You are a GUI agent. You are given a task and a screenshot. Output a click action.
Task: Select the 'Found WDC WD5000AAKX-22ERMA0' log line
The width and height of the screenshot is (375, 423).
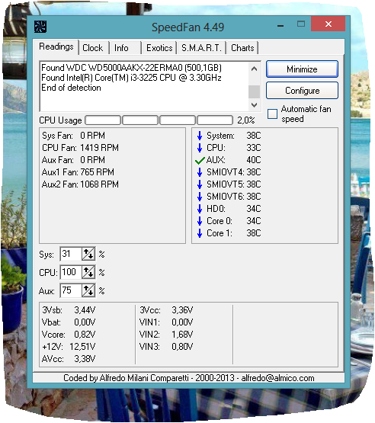coord(131,67)
